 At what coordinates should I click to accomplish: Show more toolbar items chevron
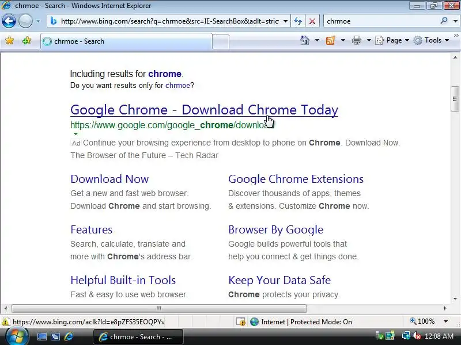[x=456, y=35]
